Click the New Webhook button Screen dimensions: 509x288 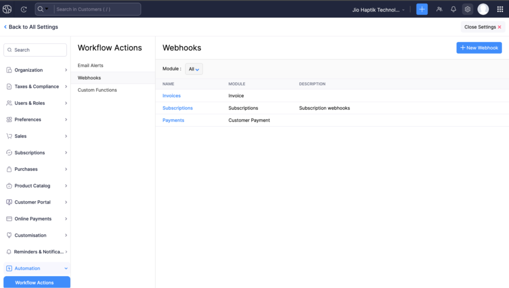(479, 48)
